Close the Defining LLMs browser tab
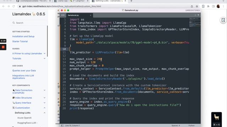 click(125, 1)
